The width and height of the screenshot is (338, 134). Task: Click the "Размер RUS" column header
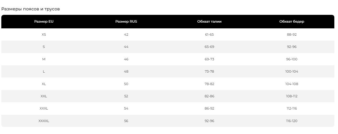[126, 22]
